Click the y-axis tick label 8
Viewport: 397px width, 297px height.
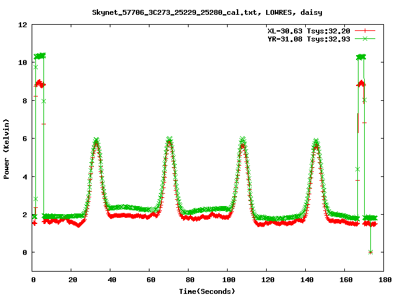pos(25,101)
